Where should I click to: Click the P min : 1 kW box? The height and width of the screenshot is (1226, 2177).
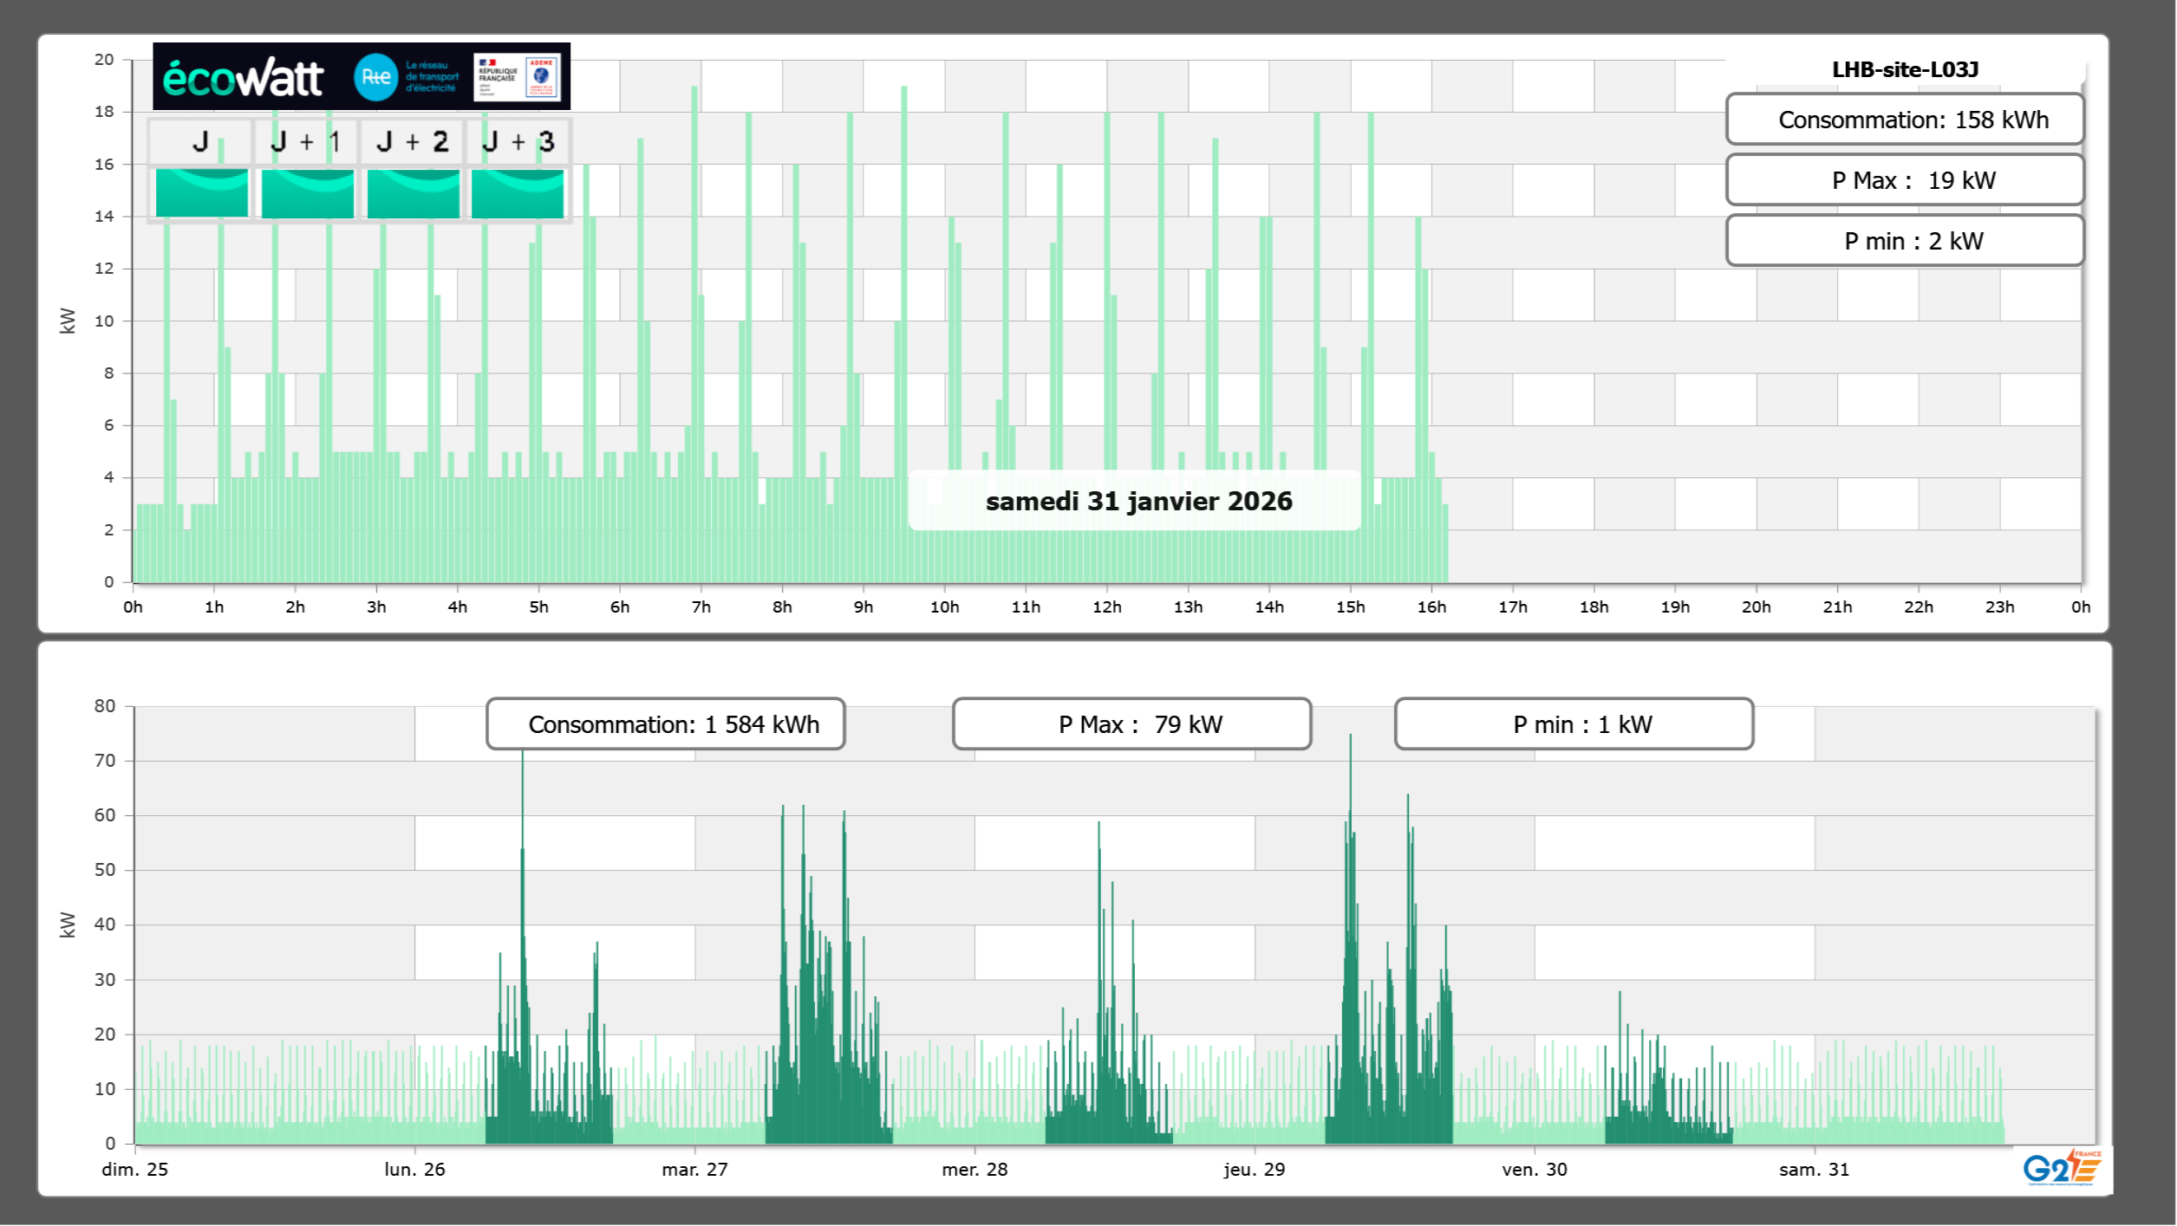point(1574,724)
